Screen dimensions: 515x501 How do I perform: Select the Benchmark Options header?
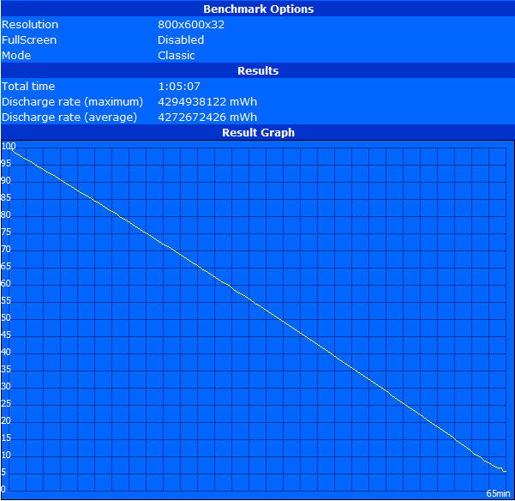click(x=258, y=9)
